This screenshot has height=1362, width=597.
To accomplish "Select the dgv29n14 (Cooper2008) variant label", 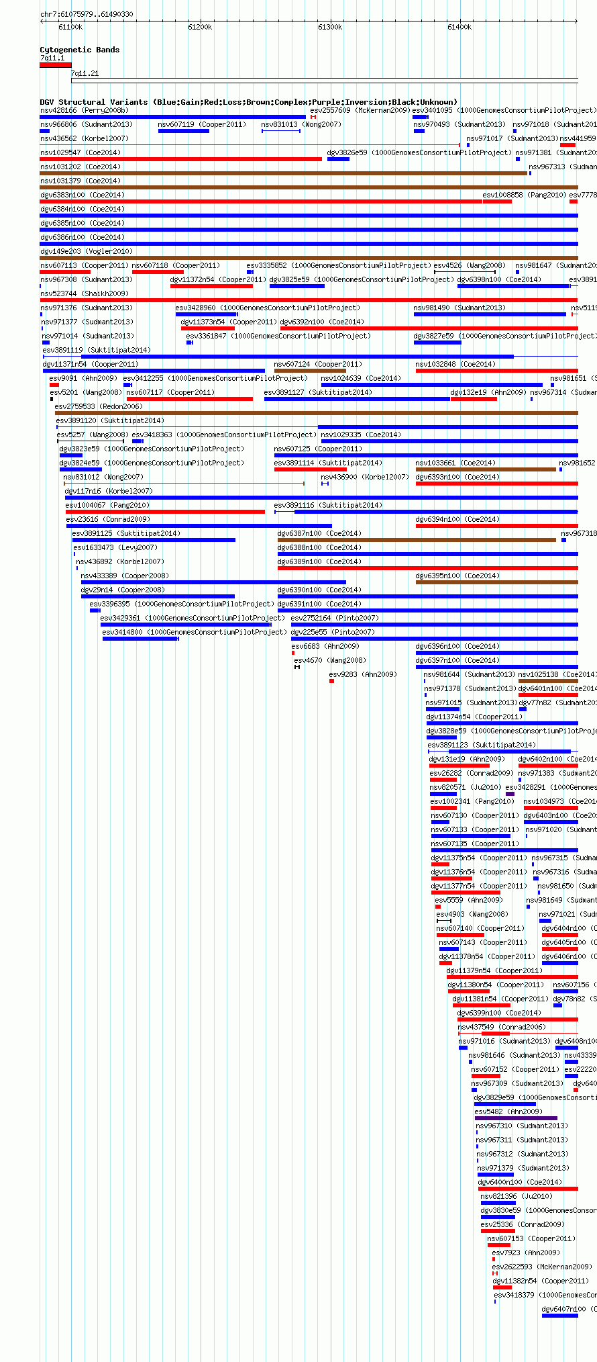I will pyautogui.click(x=123, y=590).
